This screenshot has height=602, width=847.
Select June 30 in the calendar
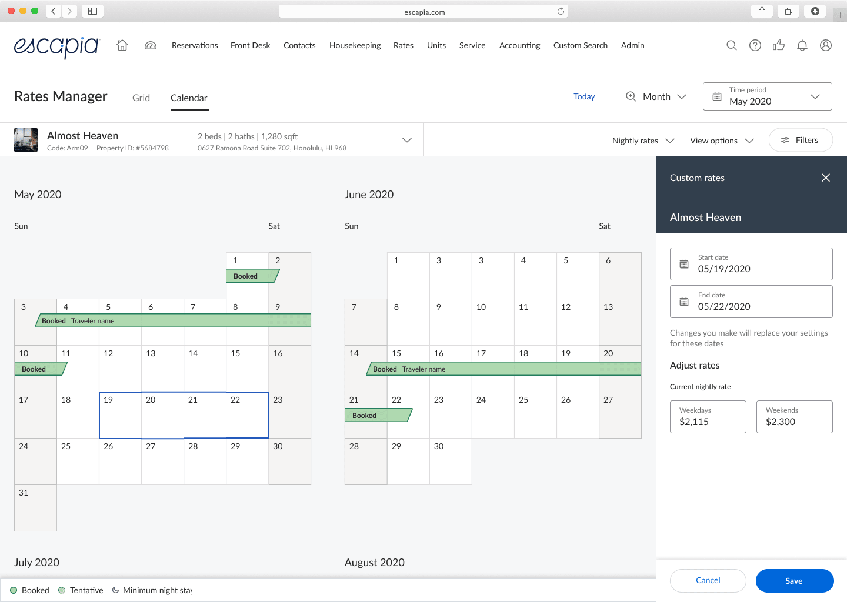click(x=451, y=461)
